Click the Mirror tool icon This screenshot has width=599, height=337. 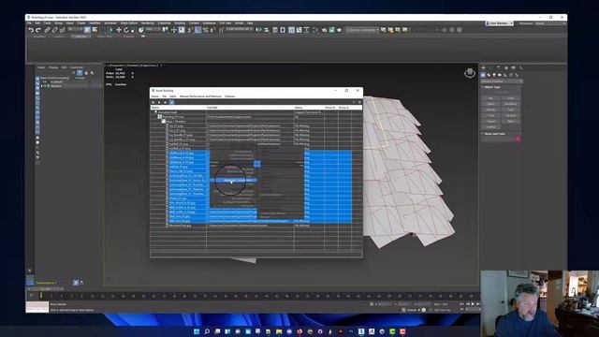[x=259, y=30]
